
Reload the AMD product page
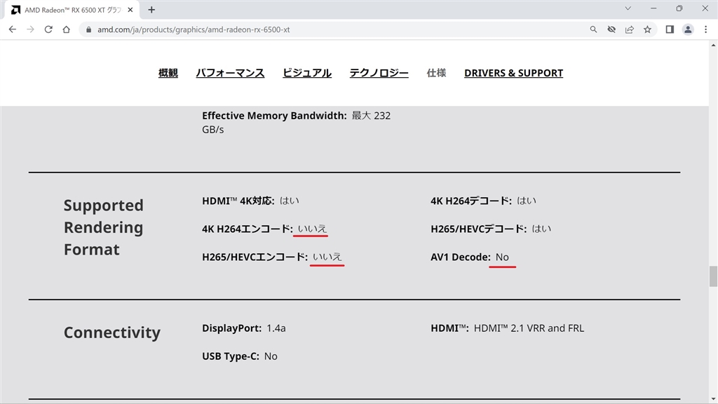48,29
